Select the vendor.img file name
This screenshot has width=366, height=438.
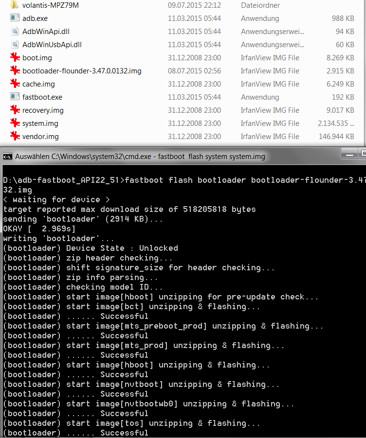click(40, 137)
